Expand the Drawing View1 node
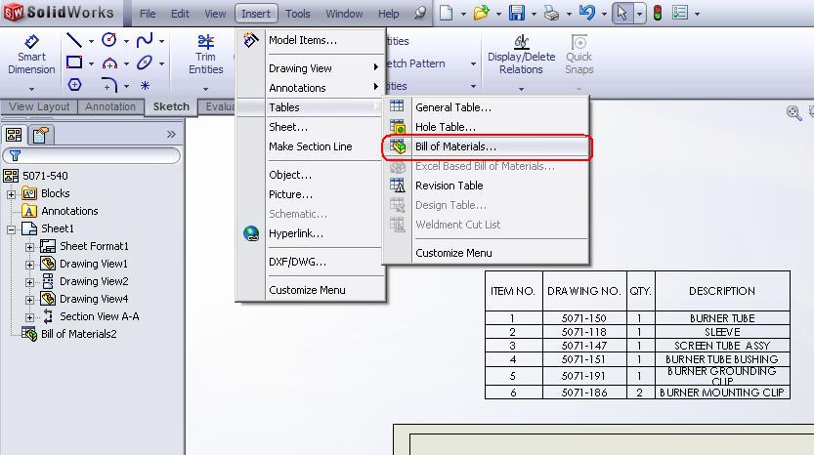The image size is (814, 455). [x=29, y=265]
